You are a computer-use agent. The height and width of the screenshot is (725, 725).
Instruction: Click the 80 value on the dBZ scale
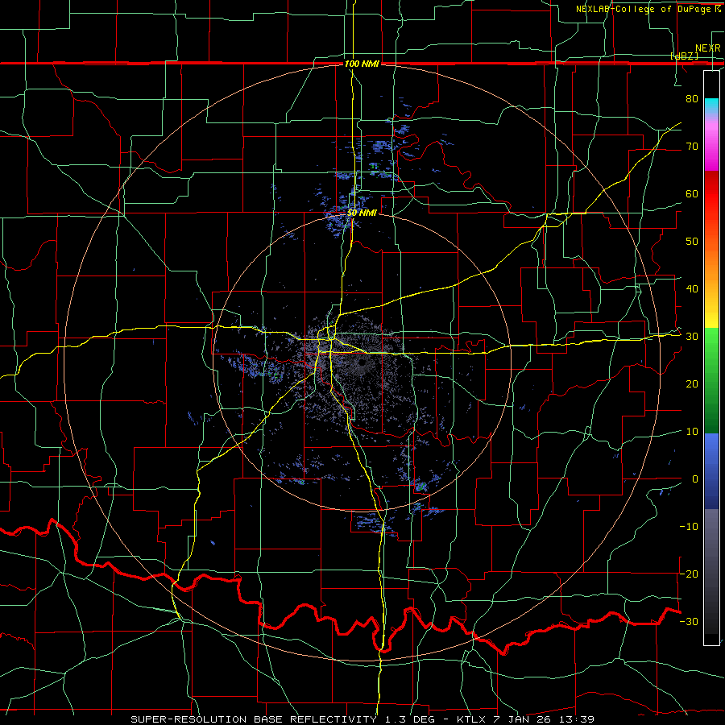click(x=692, y=98)
